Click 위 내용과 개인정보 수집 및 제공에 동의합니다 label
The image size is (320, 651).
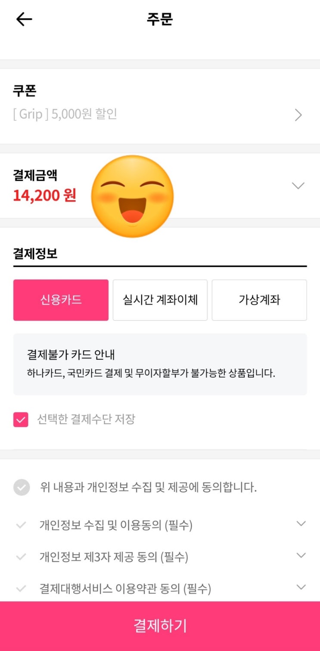[148, 488]
